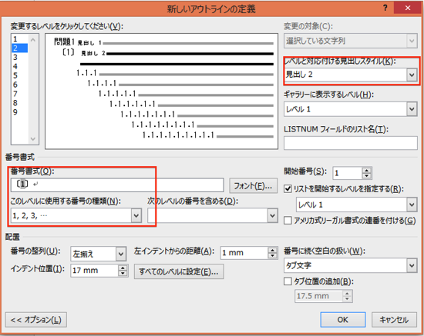Image resolution: width=424 pixels, height=336 pixels.
Task: Click the 開始番号 value field
Action: [347, 173]
